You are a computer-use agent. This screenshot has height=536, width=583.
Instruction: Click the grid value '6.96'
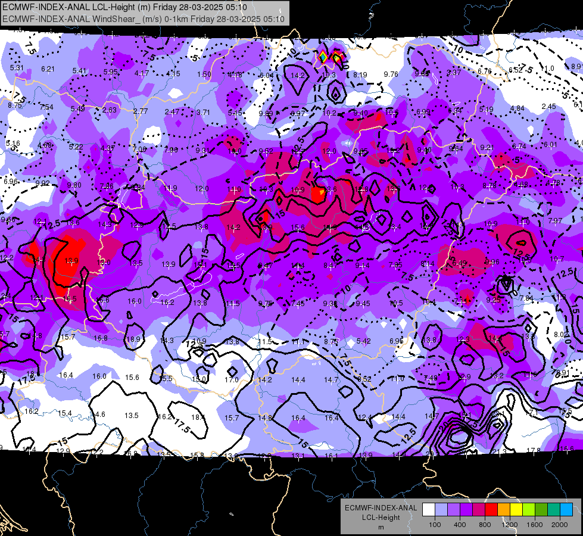[10, 182]
